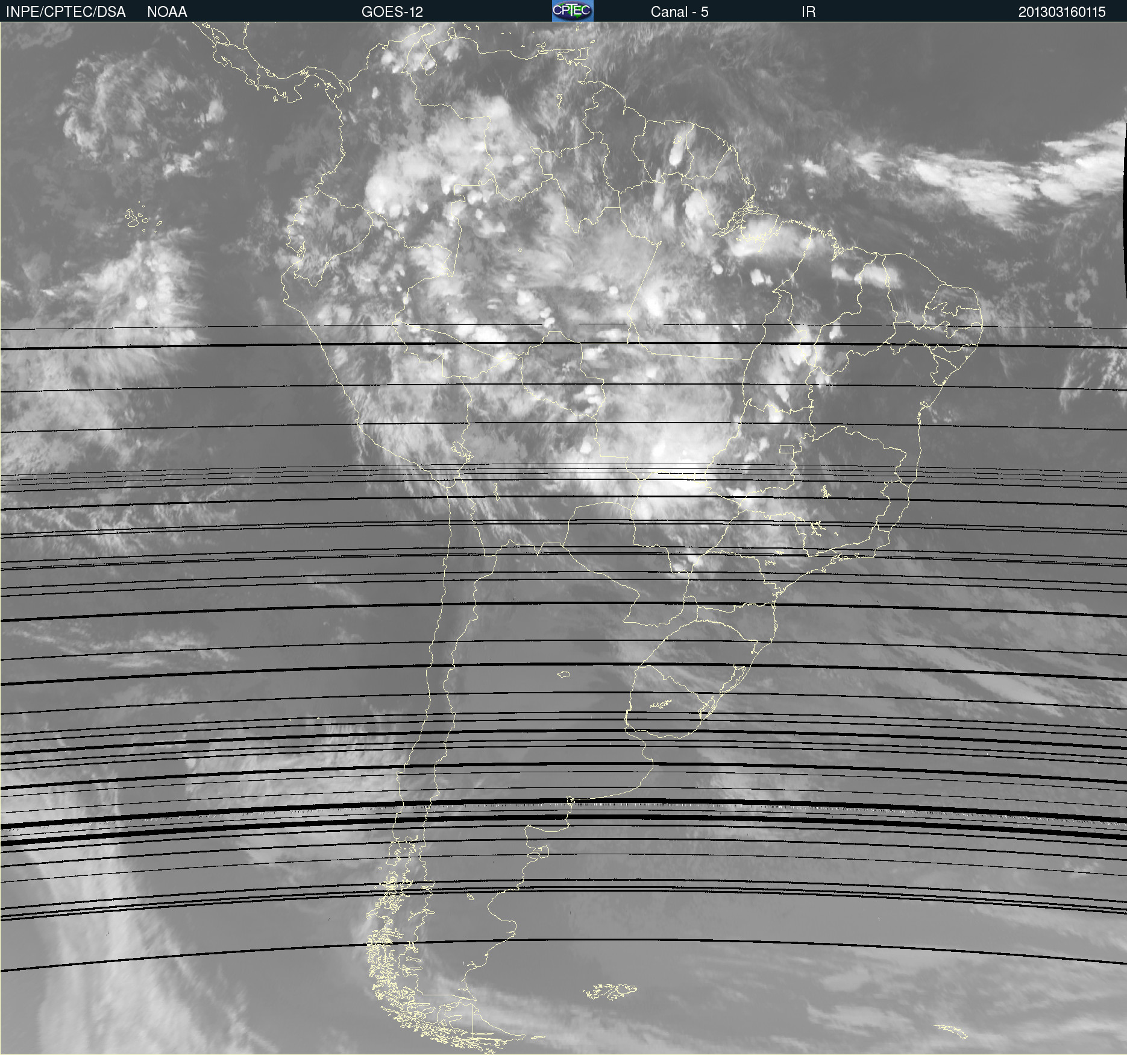This screenshot has height=1055, width=1127.
Task: Click the INPE/CPTEC/DSA header label
Action: 66,12
